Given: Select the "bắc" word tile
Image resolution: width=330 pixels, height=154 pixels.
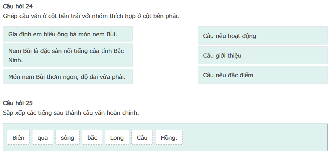Looking at the screenshot, I should [x=92, y=137].
